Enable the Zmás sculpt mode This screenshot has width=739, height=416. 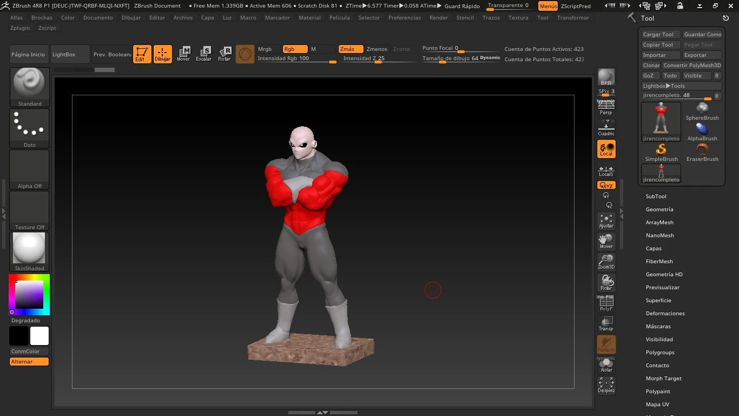point(351,49)
